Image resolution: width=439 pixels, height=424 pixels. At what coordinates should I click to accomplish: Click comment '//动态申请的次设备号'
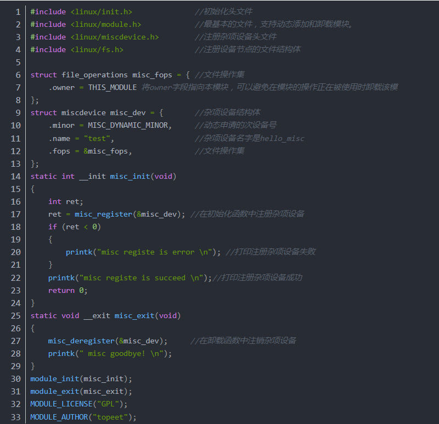pyautogui.click(x=236, y=125)
